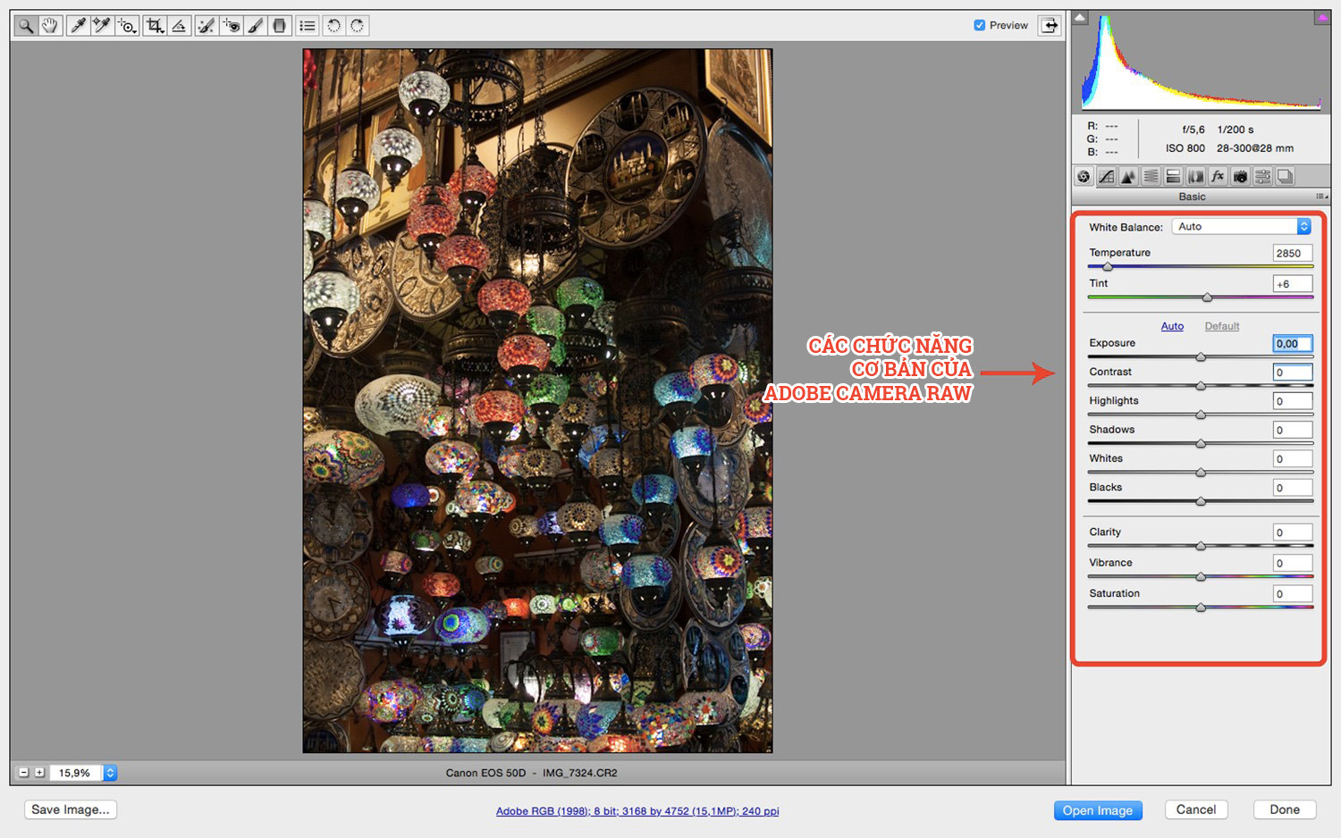Open workflow options link Adobe RGB

tap(637, 811)
